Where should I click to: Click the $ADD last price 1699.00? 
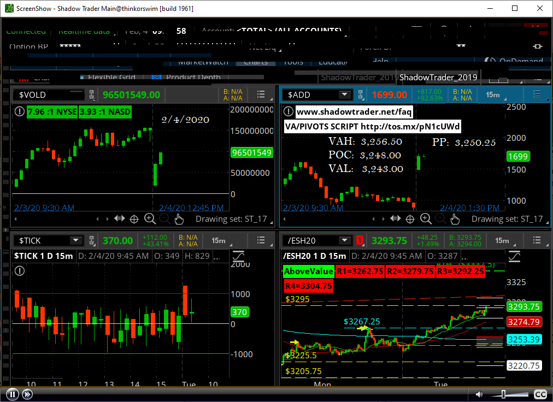click(x=390, y=94)
